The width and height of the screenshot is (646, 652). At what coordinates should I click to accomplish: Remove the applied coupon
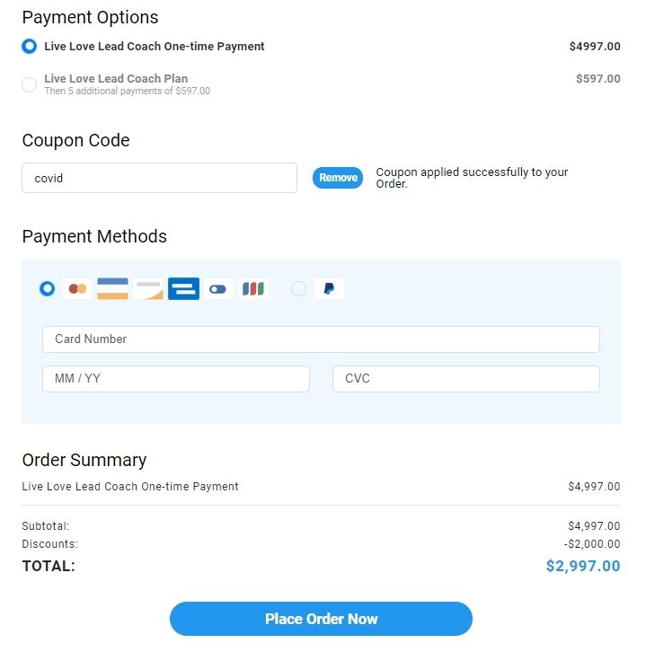coord(338,178)
